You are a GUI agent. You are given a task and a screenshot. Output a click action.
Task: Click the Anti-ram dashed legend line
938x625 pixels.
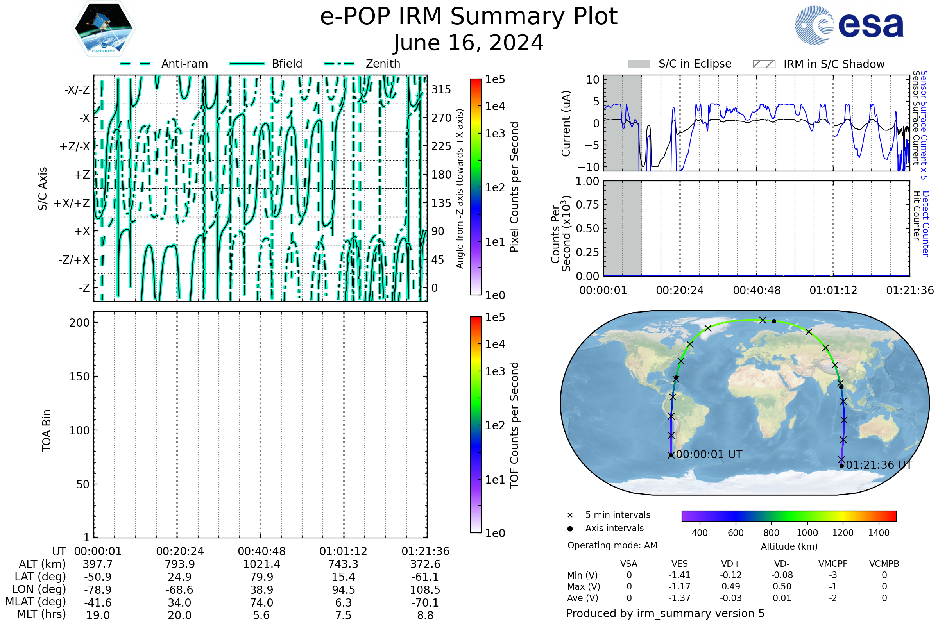tap(135, 64)
